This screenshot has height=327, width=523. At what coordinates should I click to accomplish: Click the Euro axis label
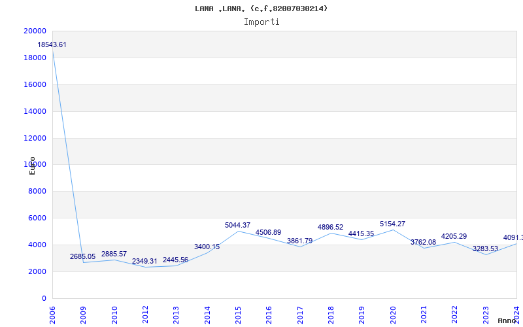(x=32, y=166)
